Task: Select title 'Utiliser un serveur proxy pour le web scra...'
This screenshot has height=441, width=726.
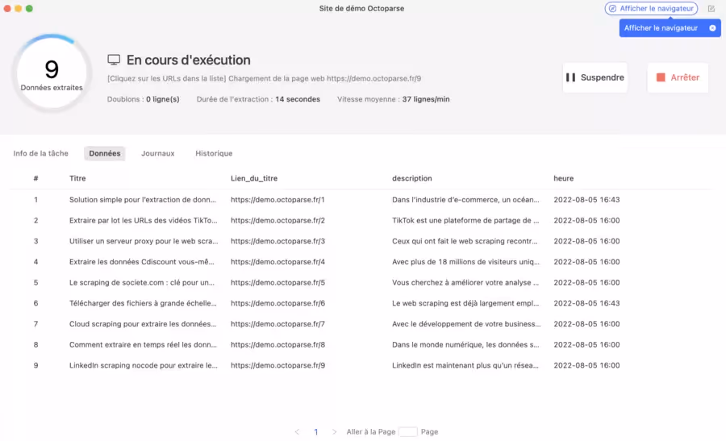Action: tap(144, 241)
